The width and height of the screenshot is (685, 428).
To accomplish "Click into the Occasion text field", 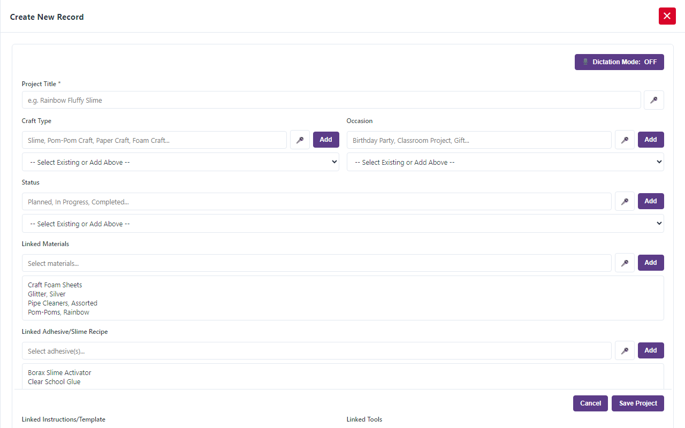I will coord(479,140).
